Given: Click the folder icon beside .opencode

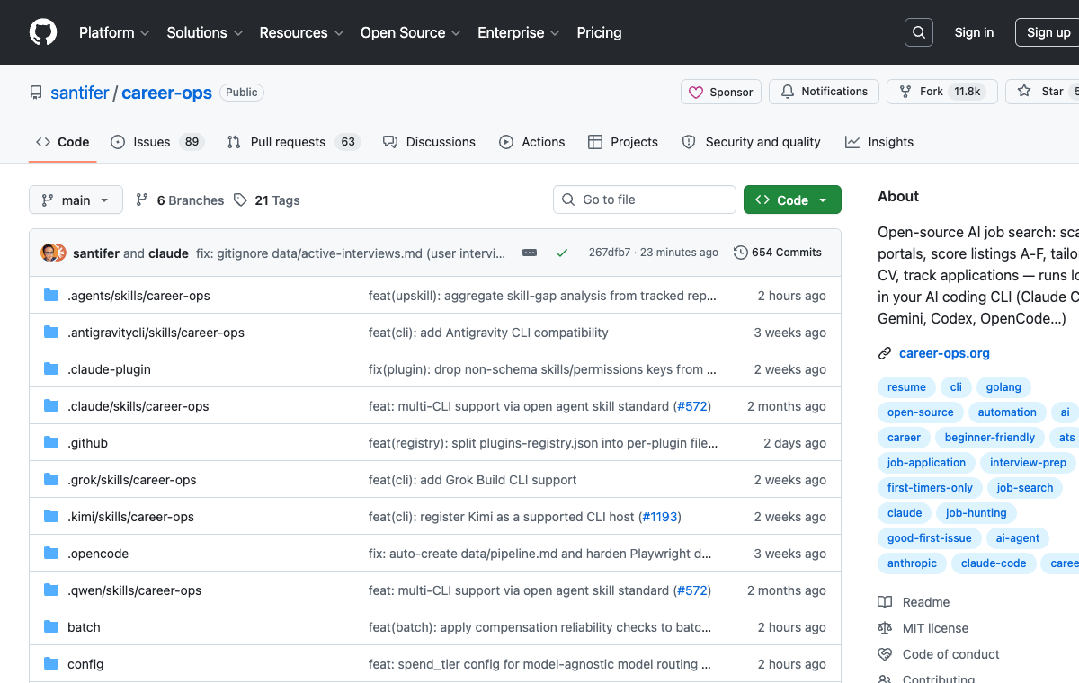Looking at the screenshot, I should click(51, 554).
